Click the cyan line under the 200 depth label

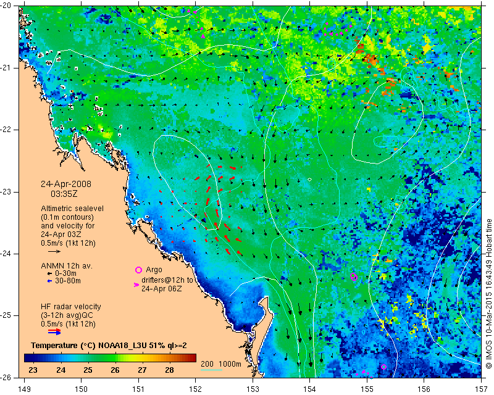(x=211, y=370)
